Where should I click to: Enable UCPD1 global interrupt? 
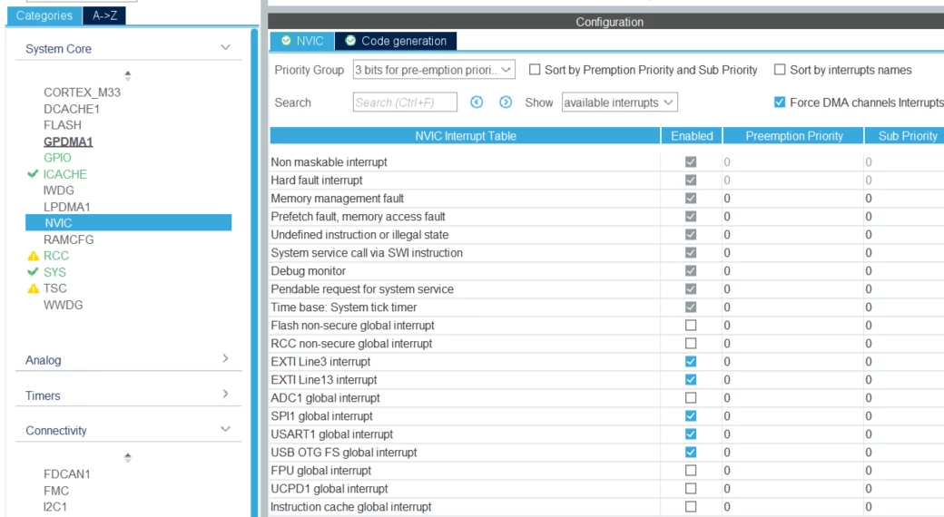[691, 488]
